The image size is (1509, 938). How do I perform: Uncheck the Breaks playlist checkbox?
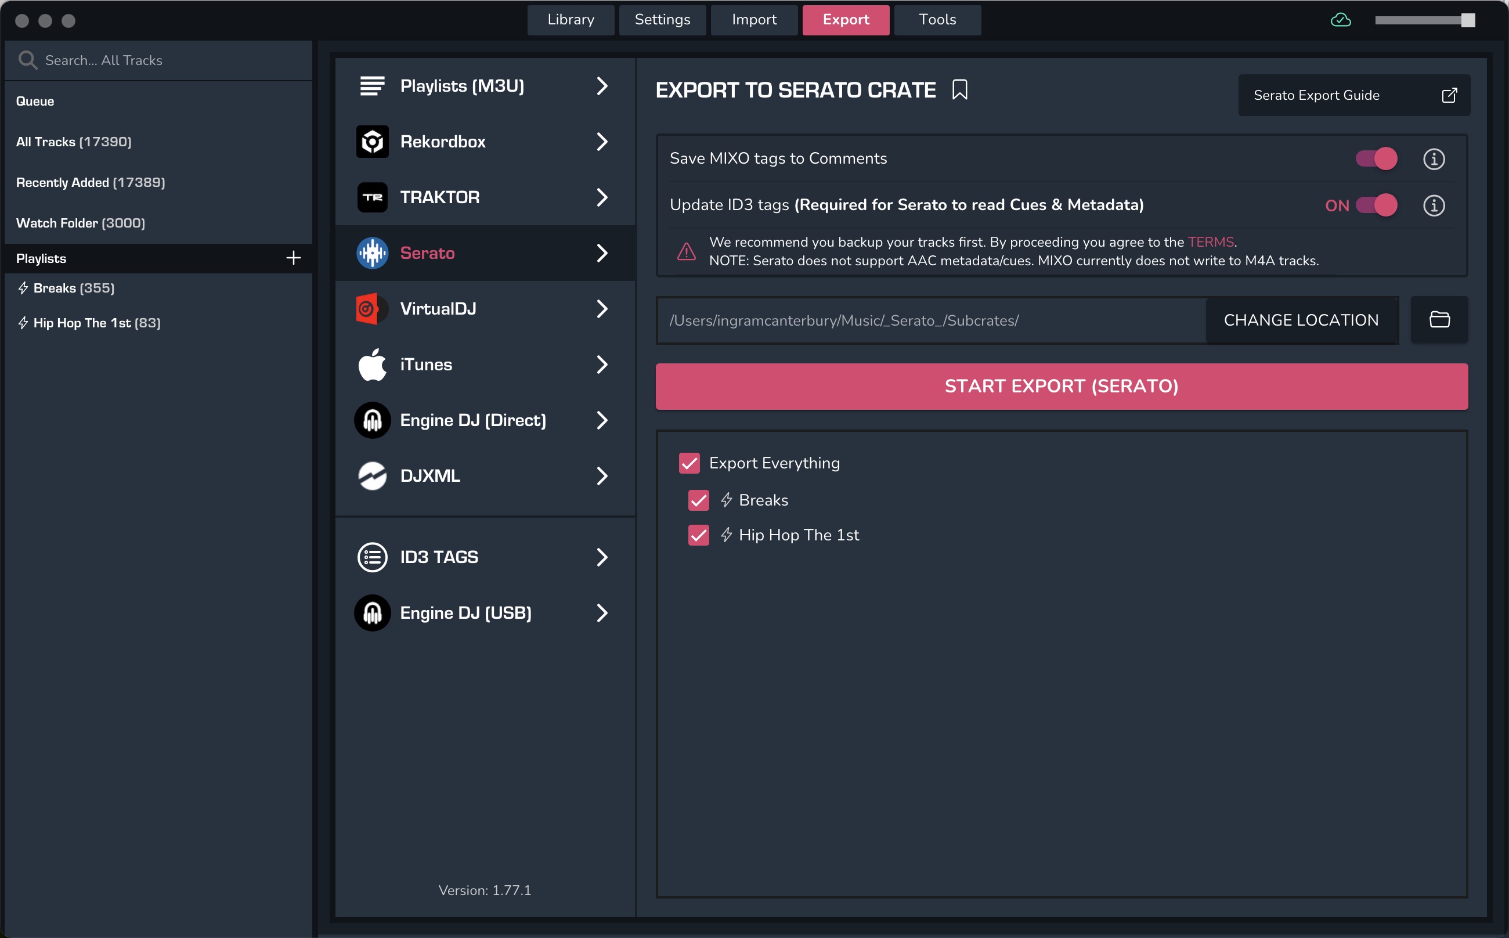[x=698, y=500]
